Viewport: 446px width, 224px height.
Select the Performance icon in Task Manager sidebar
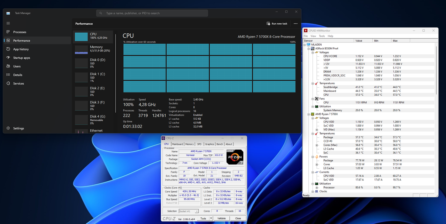pos(8,40)
